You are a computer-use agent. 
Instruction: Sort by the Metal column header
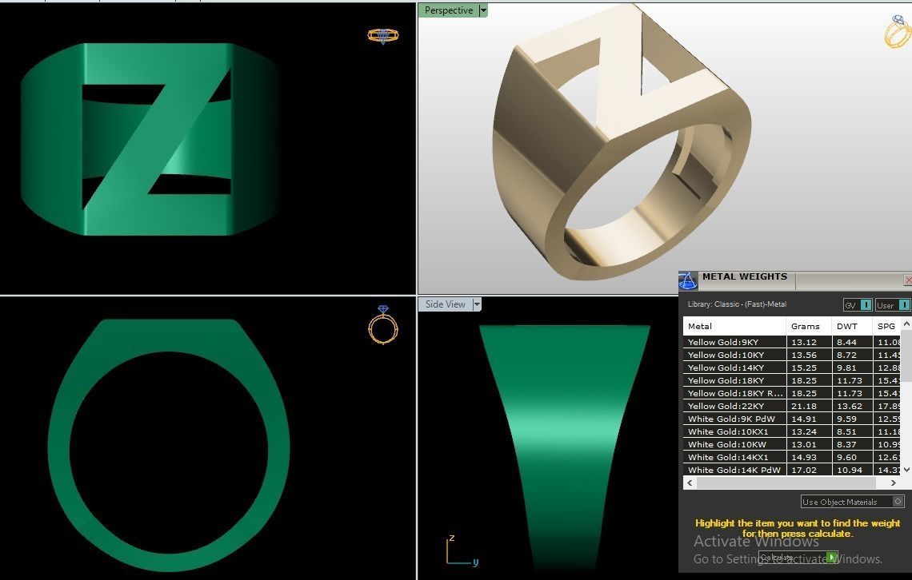coord(734,326)
